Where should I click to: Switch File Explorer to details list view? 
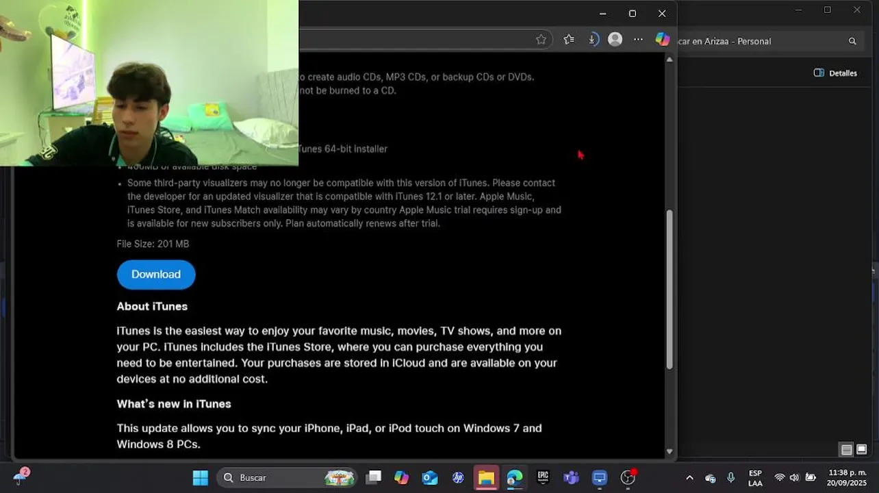click(x=847, y=450)
